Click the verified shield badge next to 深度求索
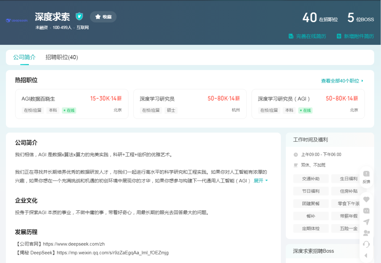Image resolution: width=381 pixels, height=263 pixels. click(79, 16)
